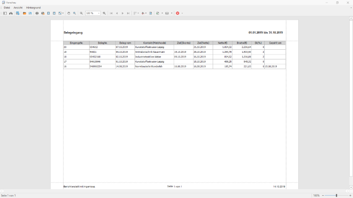Screen dimensions: 353x198
Task: Open the Hintergrund menu
Action: pyautogui.click(x=34, y=7)
